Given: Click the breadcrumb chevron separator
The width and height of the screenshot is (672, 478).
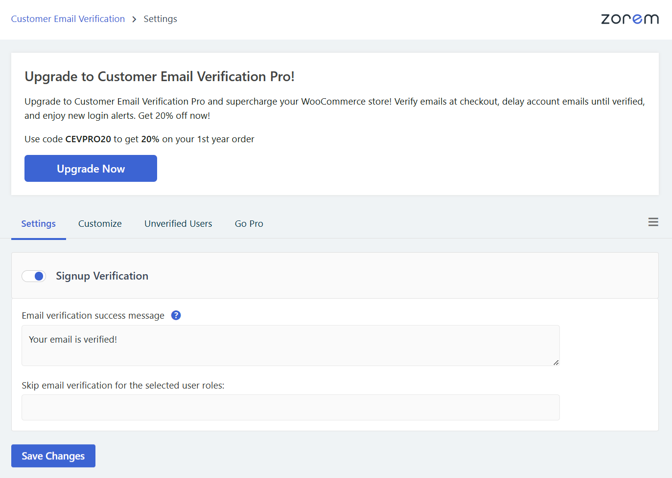Looking at the screenshot, I should click(134, 19).
